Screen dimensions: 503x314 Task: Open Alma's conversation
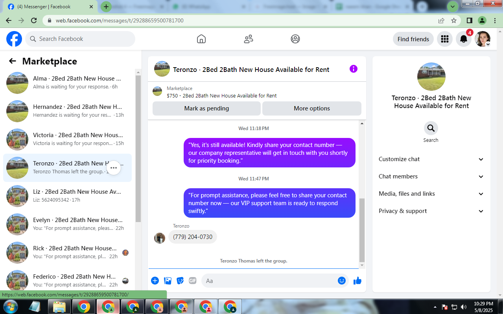(x=68, y=83)
